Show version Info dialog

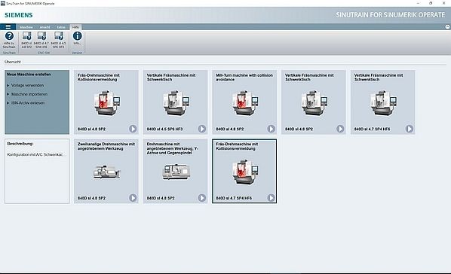pyautogui.click(x=77, y=38)
